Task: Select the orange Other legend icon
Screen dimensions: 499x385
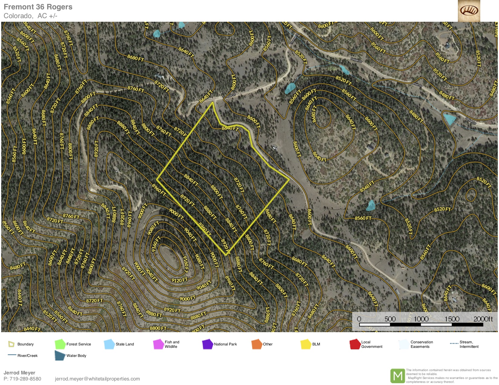Action: [256, 344]
